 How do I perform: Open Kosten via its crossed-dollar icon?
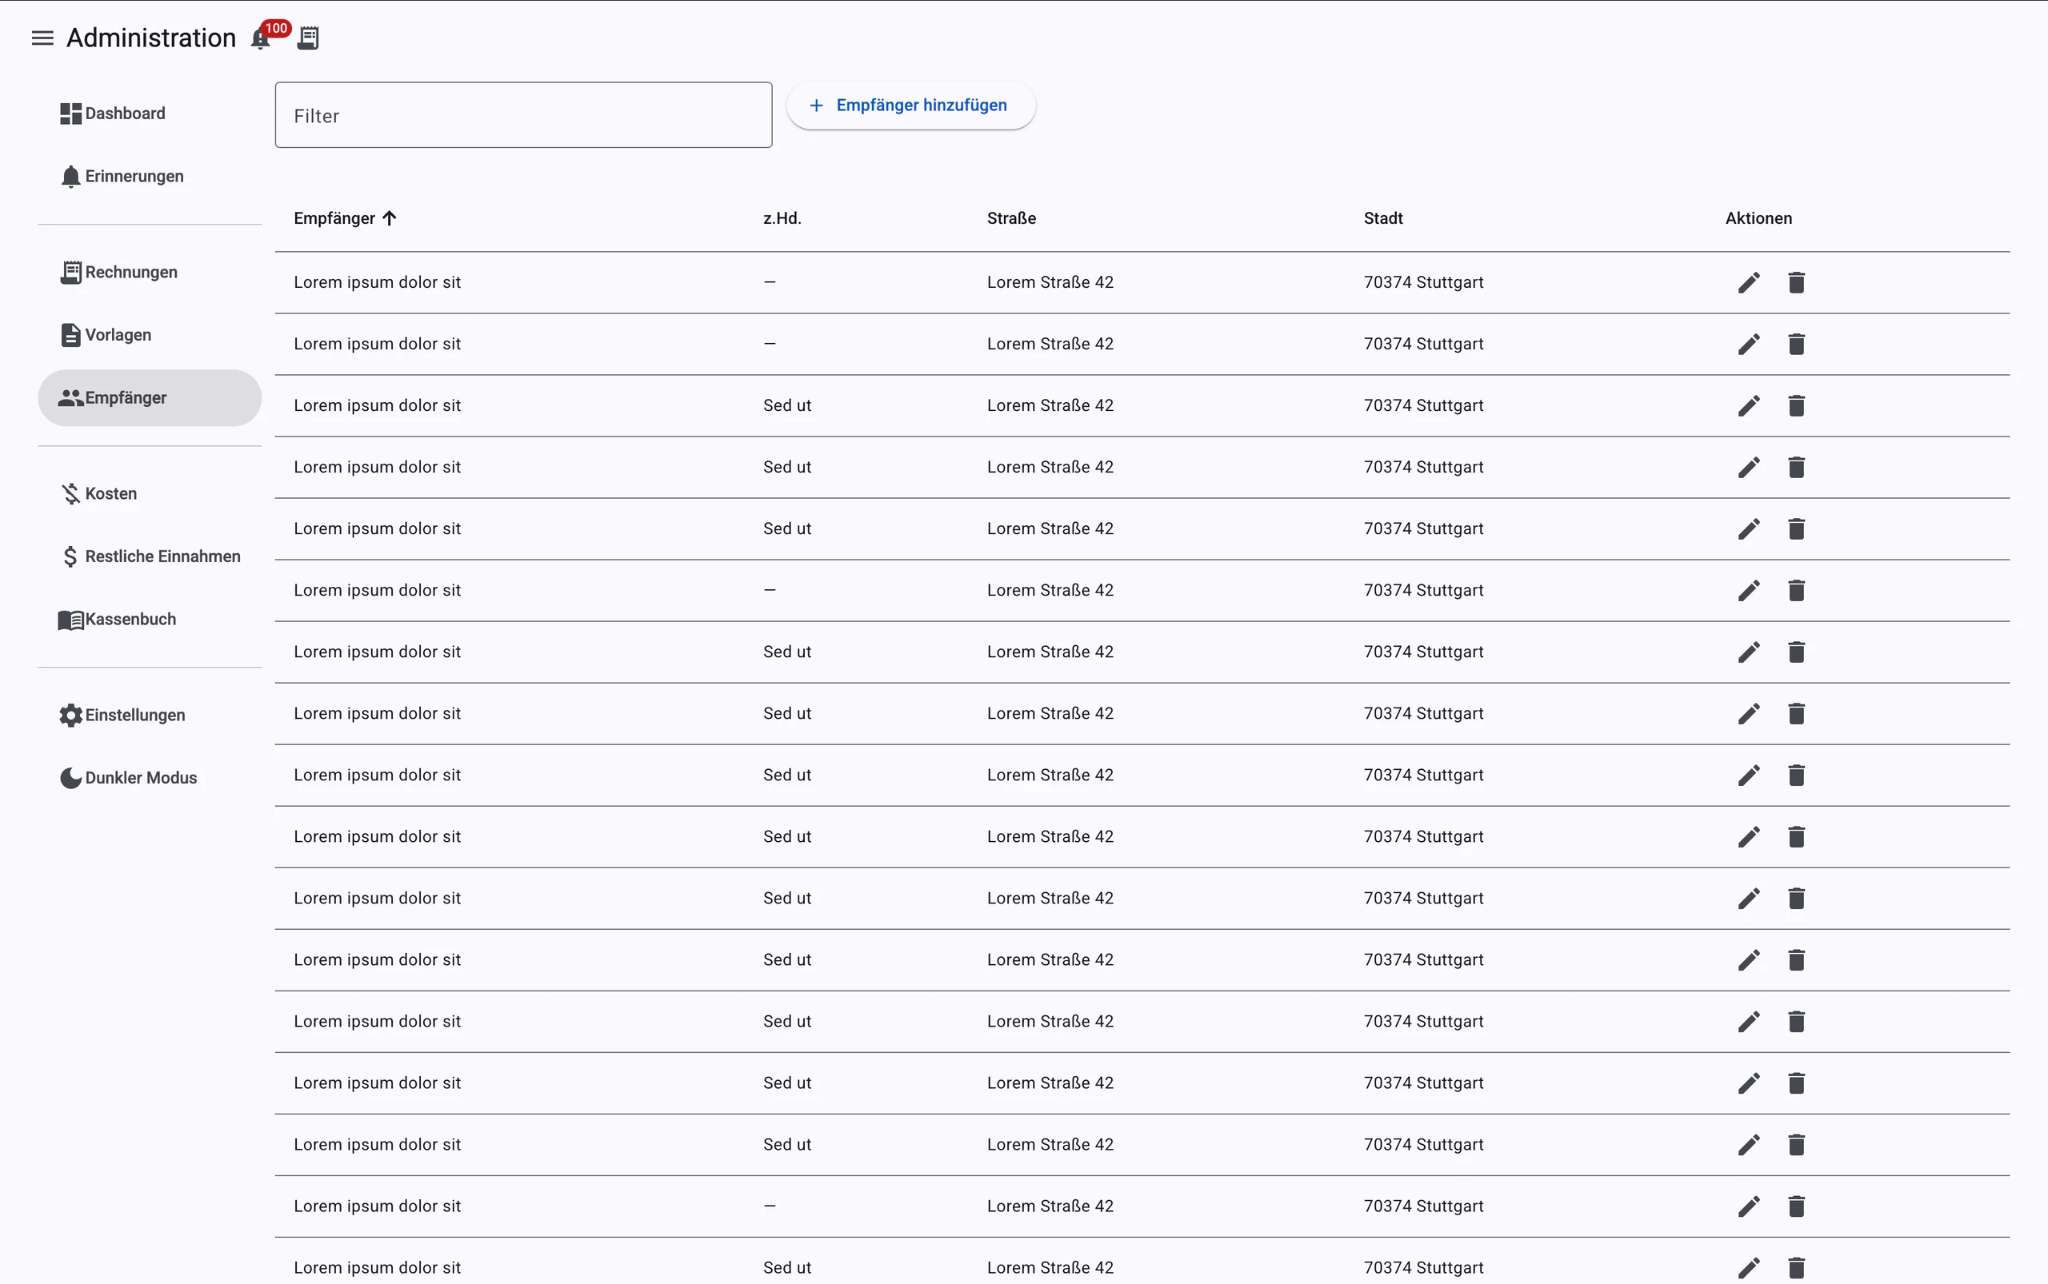pyautogui.click(x=70, y=494)
